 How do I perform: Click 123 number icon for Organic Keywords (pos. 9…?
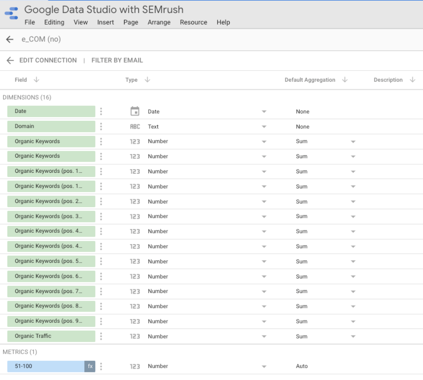click(x=135, y=321)
